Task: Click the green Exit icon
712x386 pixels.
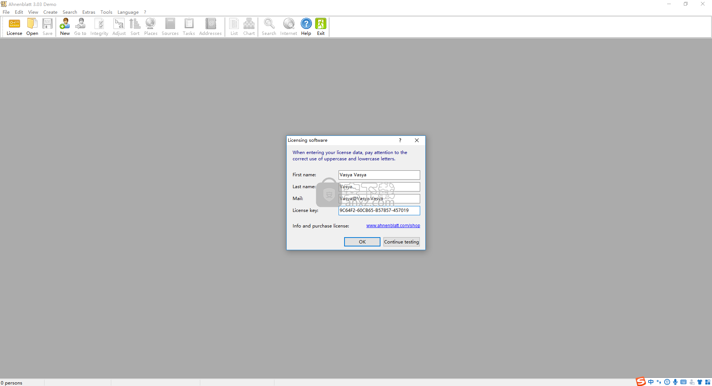Action: click(x=321, y=27)
